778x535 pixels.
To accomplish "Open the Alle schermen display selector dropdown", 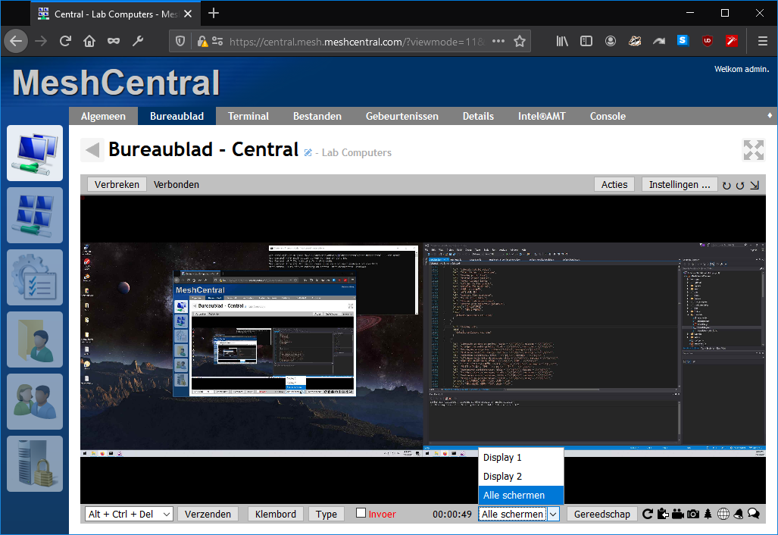I will point(519,514).
